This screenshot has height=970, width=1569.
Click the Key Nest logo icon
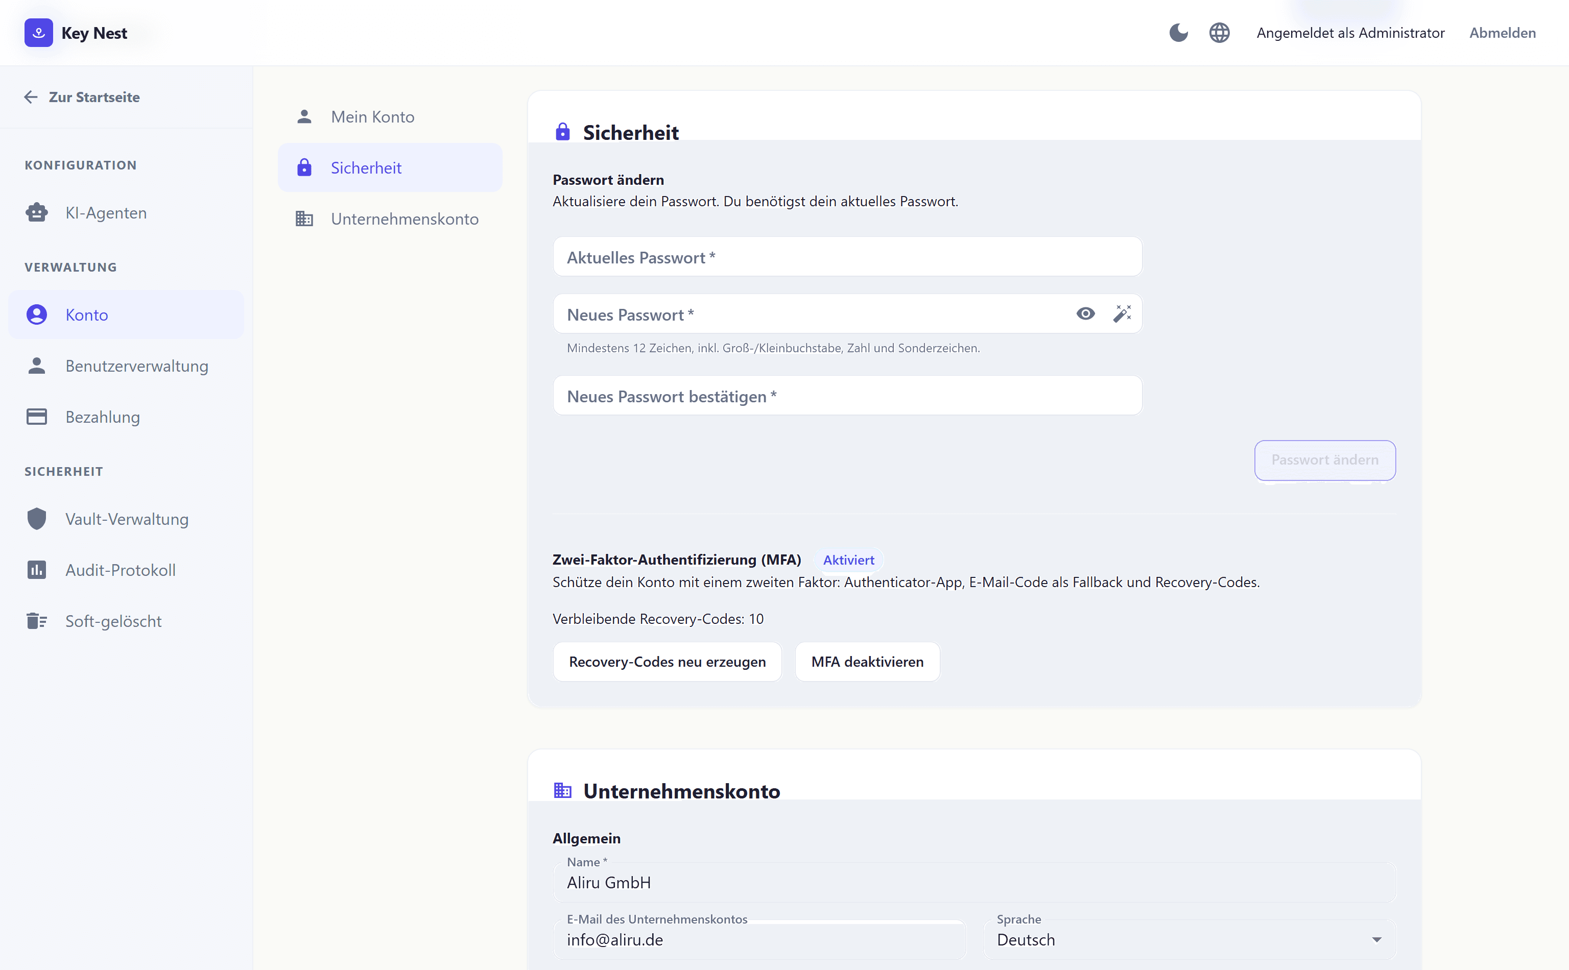click(38, 33)
